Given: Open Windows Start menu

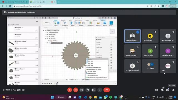Looking at the screenshot, I should (x=52, y=97).
